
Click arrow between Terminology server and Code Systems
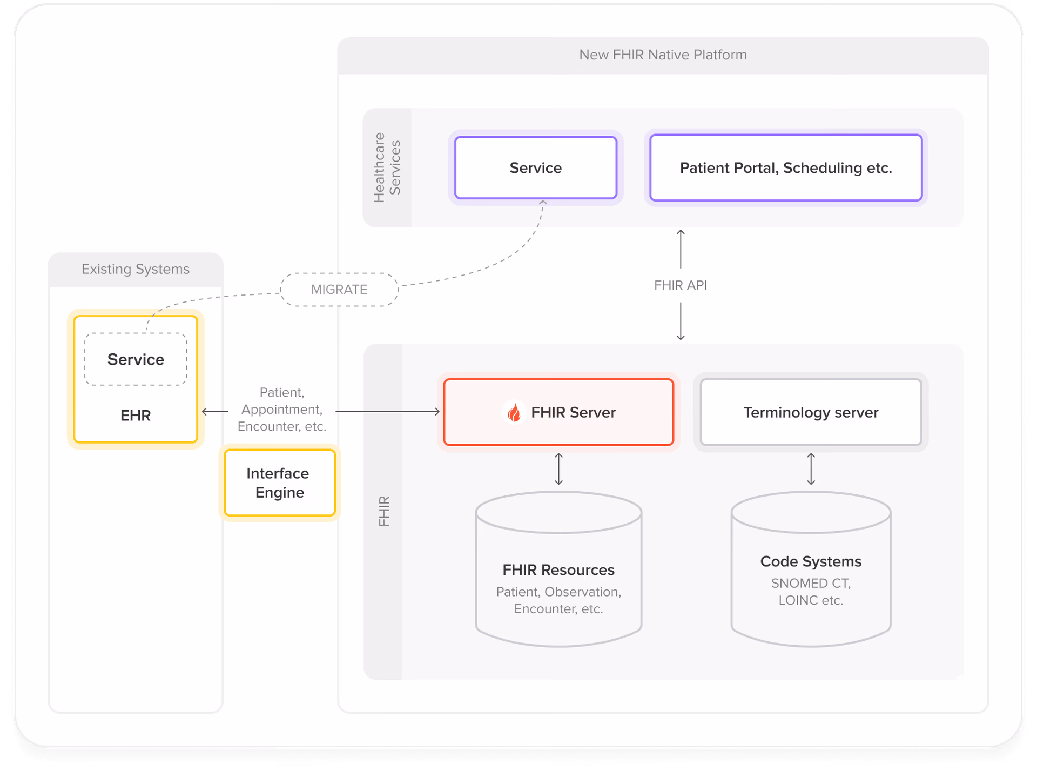pyautogui.click(x=811, y=469)
